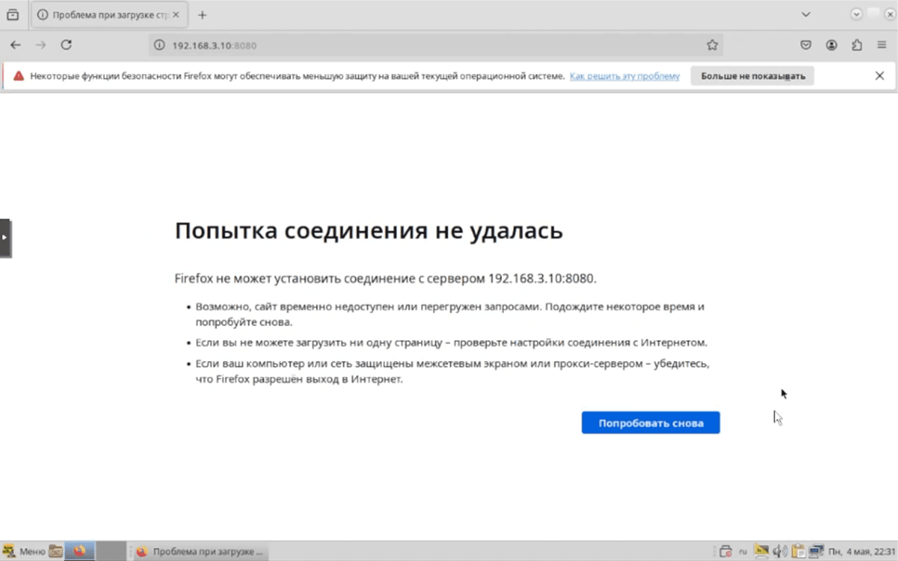Screen dimensions: 898x561
Task: Go back one page
Action: [16, 45]
